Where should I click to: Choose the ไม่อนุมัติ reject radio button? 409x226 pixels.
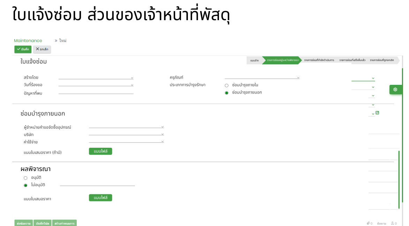tap(25, 185)
